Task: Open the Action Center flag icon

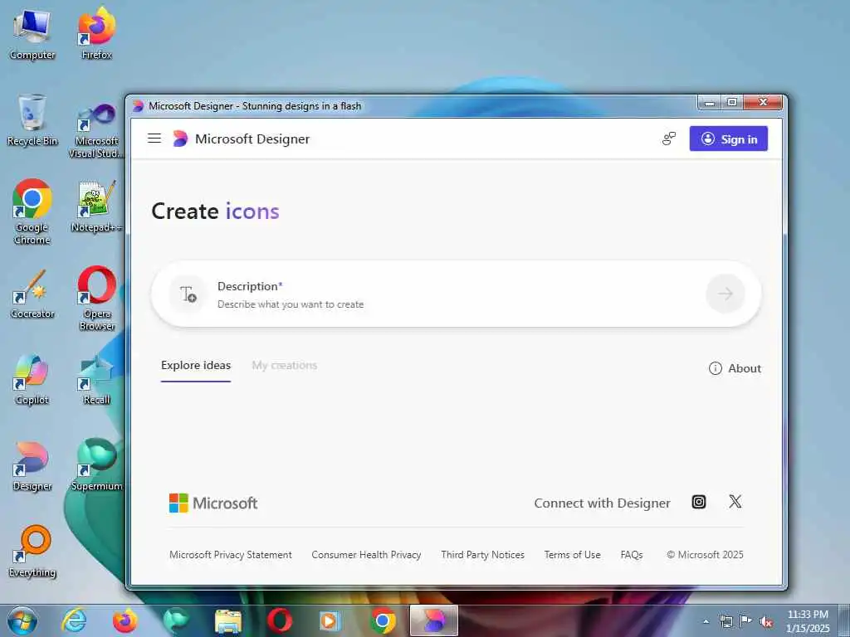Action: click(x=746, y=621)
